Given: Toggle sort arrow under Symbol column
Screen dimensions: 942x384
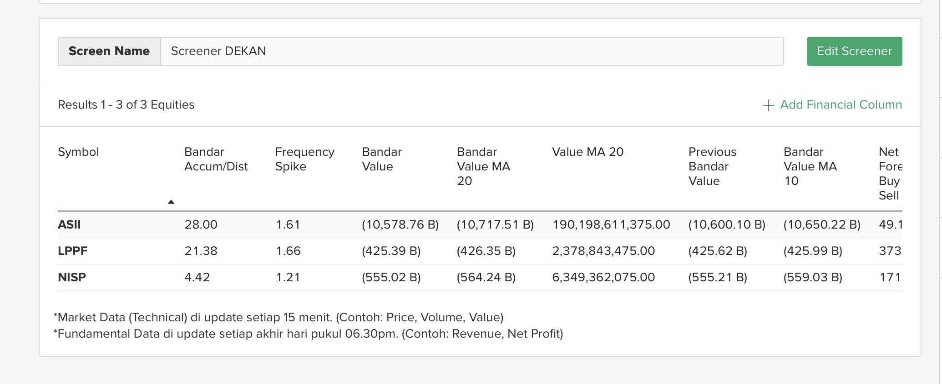Looking at the screenshot, I should [x=171, y=202].
